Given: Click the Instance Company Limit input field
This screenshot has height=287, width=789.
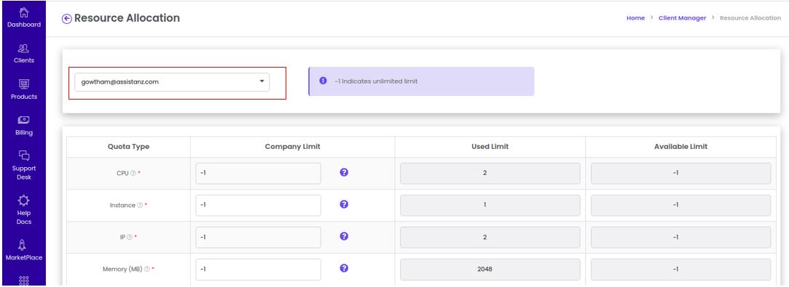Looking at the screenshot, I should tap(258, 205).
